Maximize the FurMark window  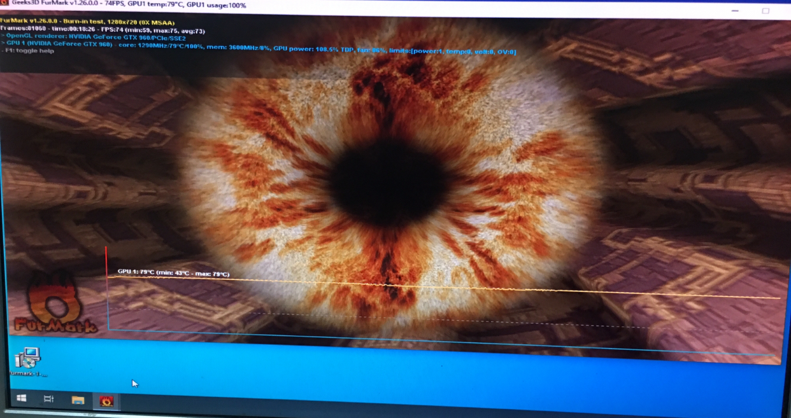[766, 11]
